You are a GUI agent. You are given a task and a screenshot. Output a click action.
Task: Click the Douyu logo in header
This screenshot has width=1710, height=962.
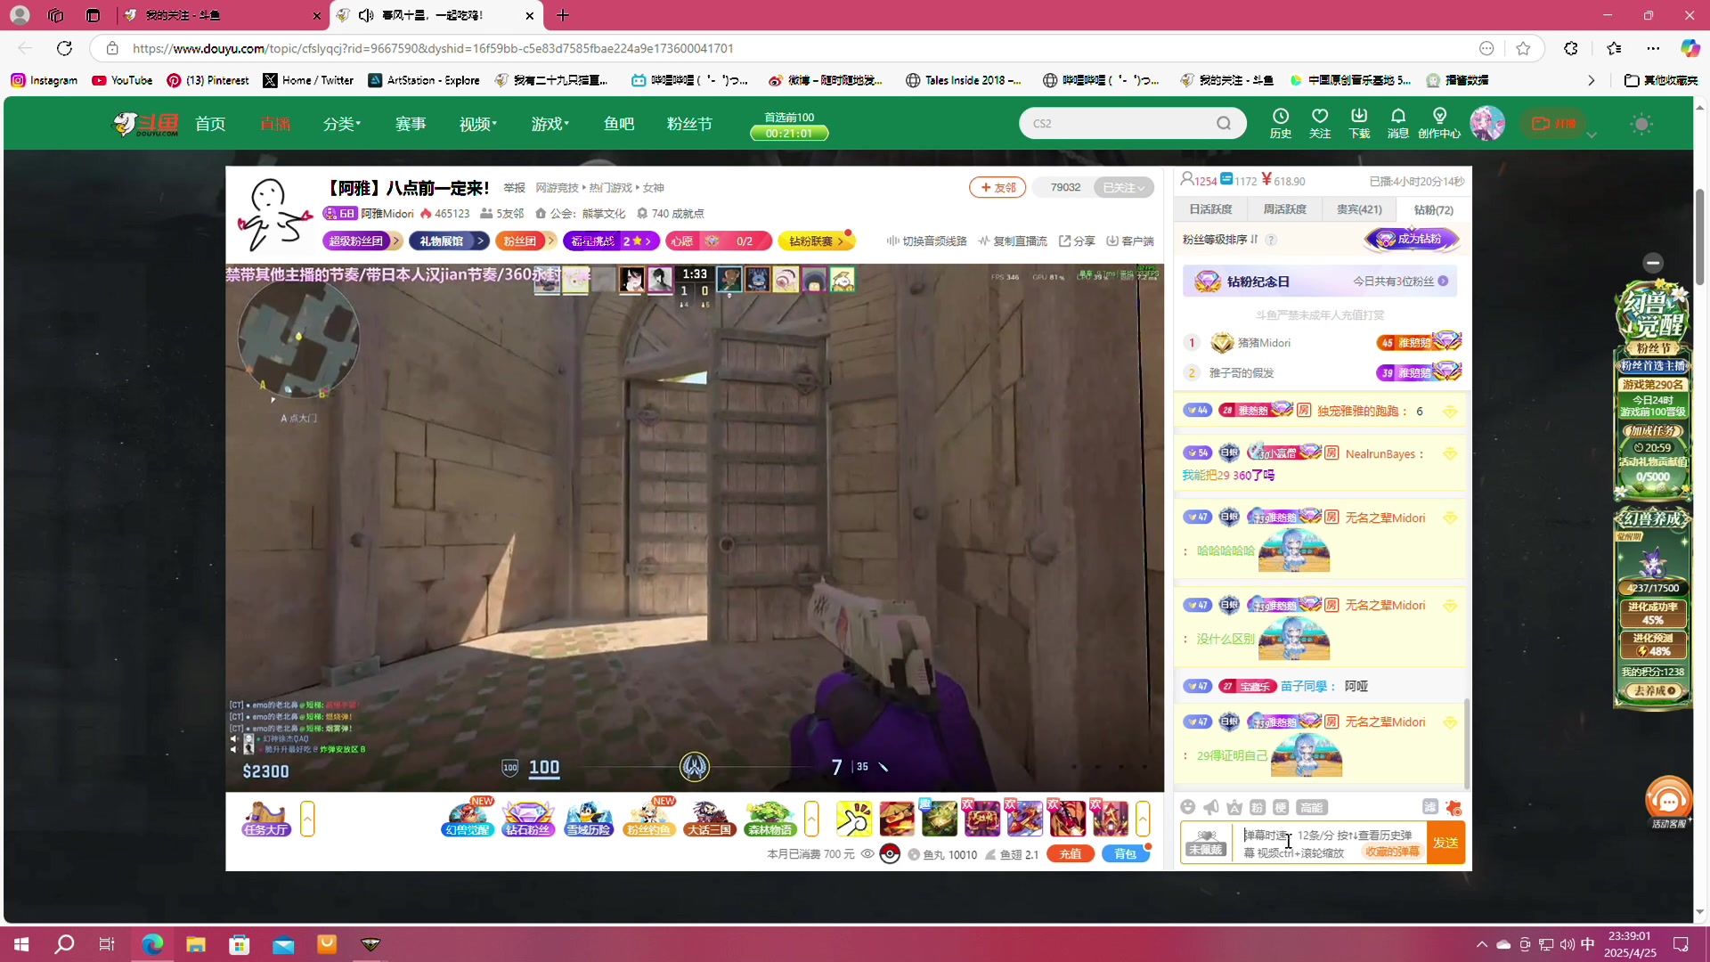tap(145, 124)
